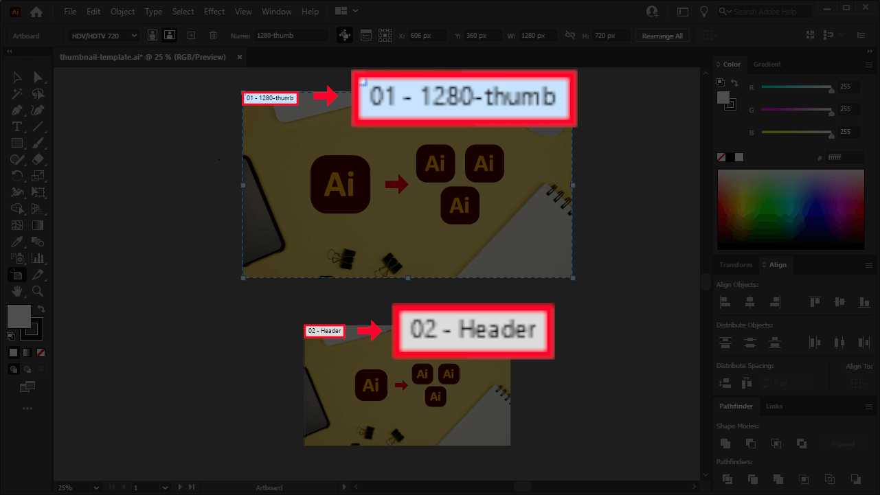Select the Paintbrush tool
Viewport: 880px width, 495px height.
point(38,143)
